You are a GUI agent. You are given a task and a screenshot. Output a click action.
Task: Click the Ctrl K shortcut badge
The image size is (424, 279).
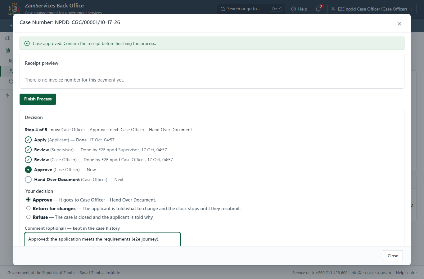[276, 9]
